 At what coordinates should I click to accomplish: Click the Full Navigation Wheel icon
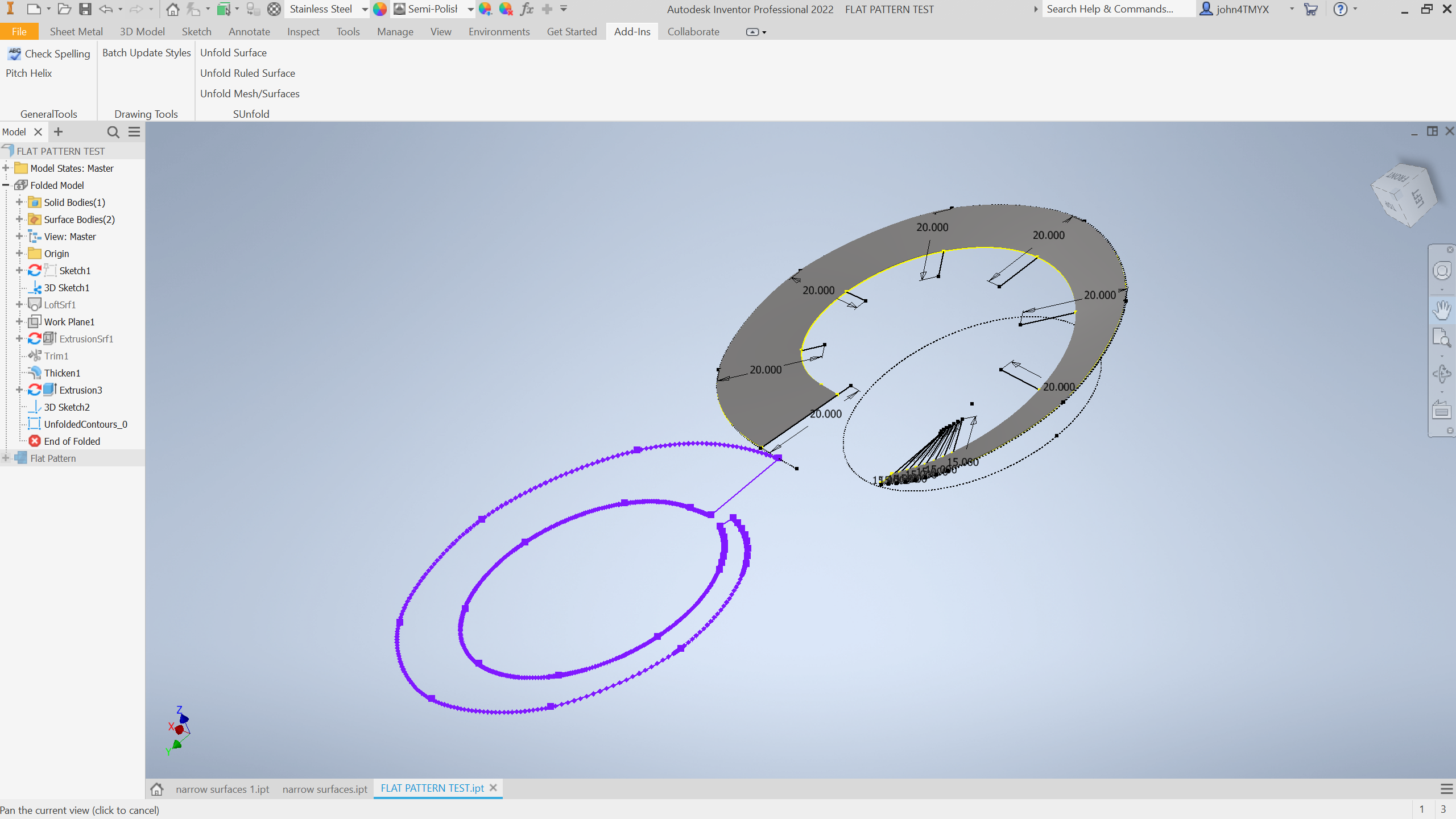pos(1442,271)
